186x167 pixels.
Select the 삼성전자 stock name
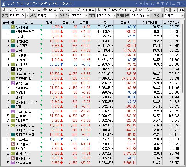pyautogui.click(x=22, y=65)
